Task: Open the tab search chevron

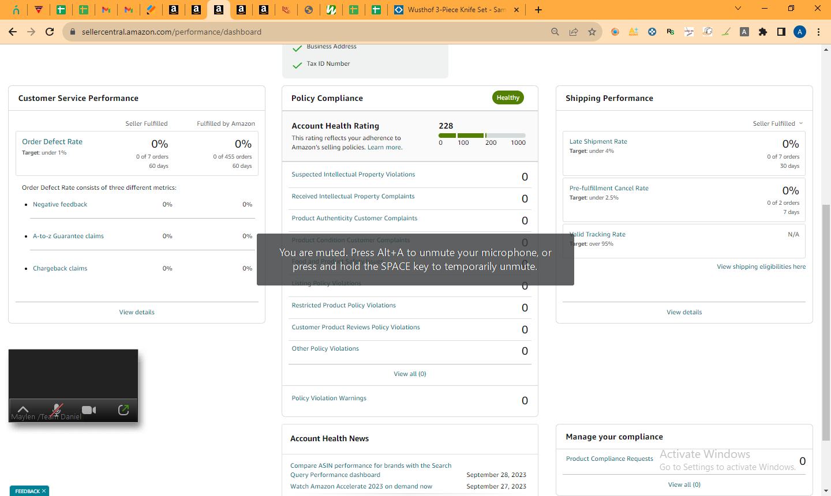Action: click(x=738, y=9)
